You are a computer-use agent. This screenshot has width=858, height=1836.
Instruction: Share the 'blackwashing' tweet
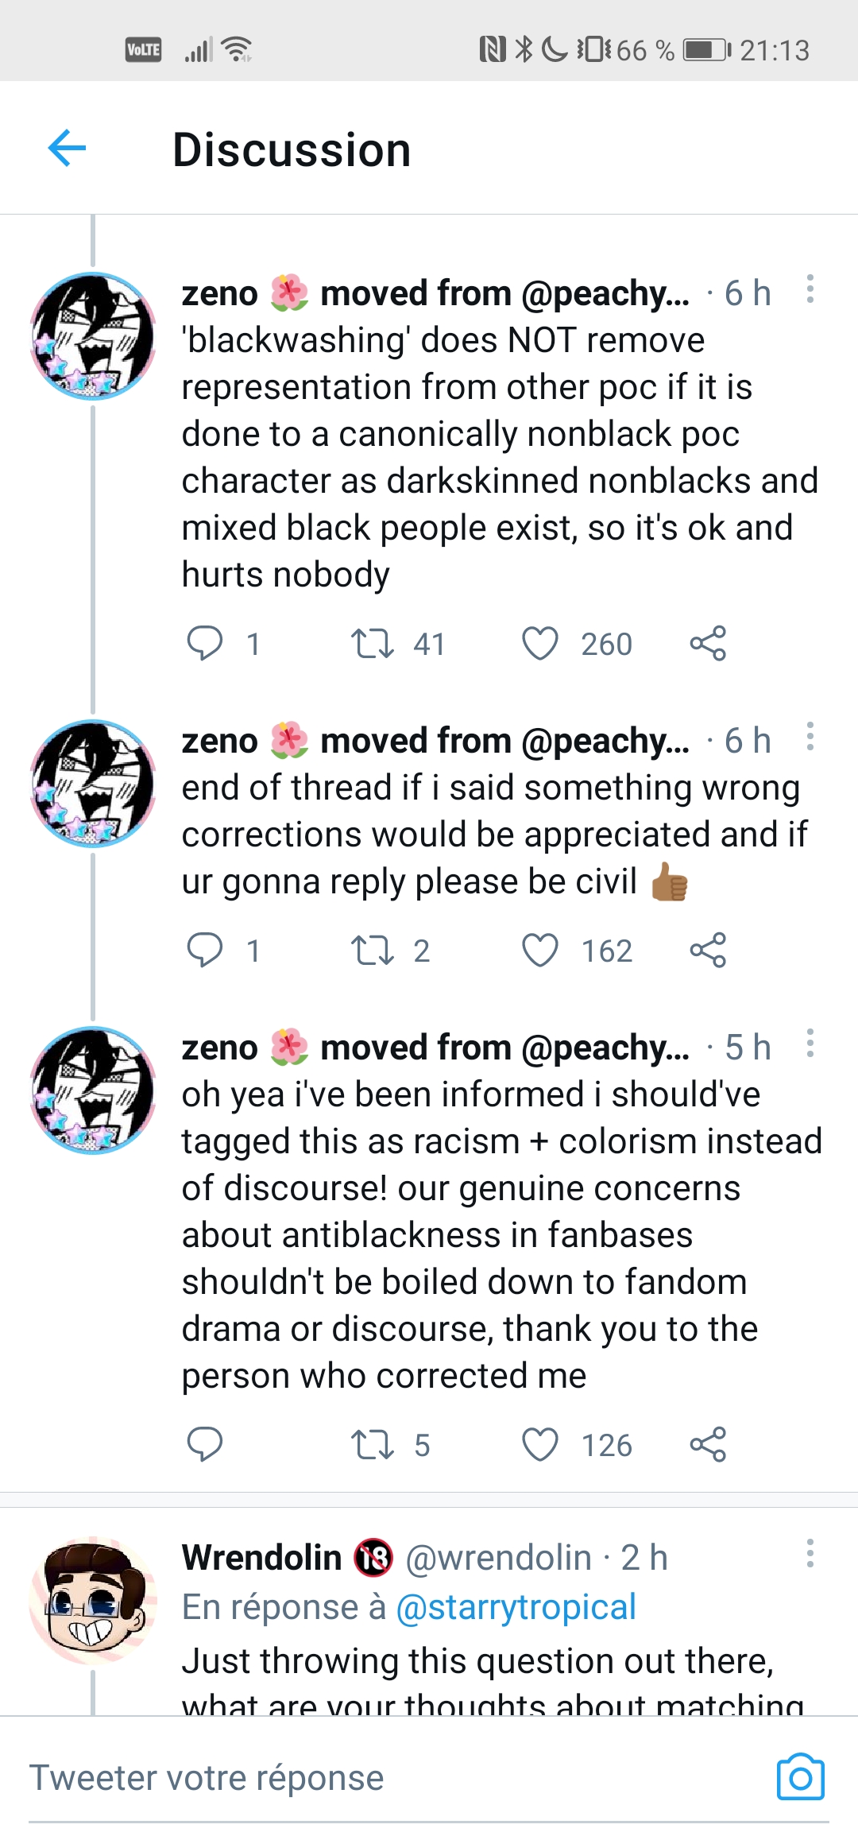[708, 643]
